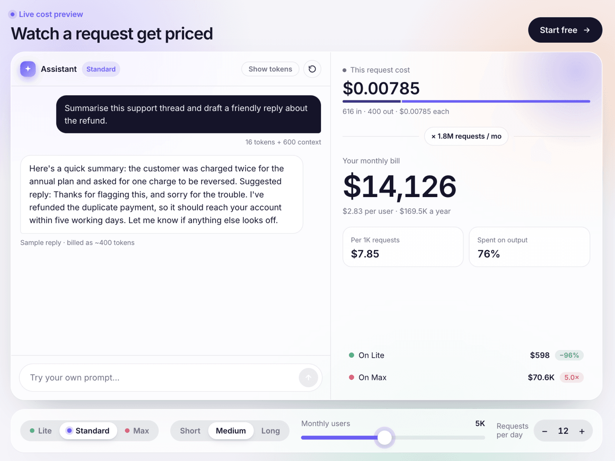Click the $14,126 monthly bill amount
Image resolution: width=615 pixels, height=461 pixels.
pyautogui.click(x=400, y=186)
